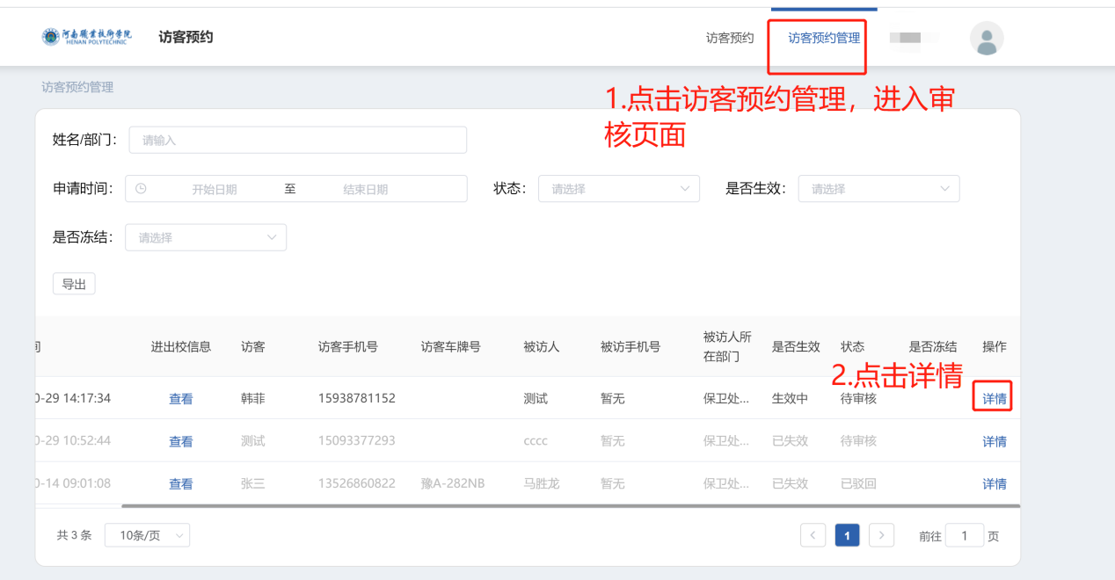This screenshot has width=1115, height=580.
Task: Click the 姓名/部门 input field
Action: pyautogui.click(x=297, y=141)
